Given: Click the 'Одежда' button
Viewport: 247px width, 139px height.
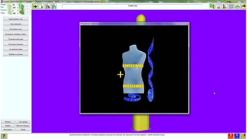Looking at the screenshot, I should pyautogui.click(x=8, y=126).
